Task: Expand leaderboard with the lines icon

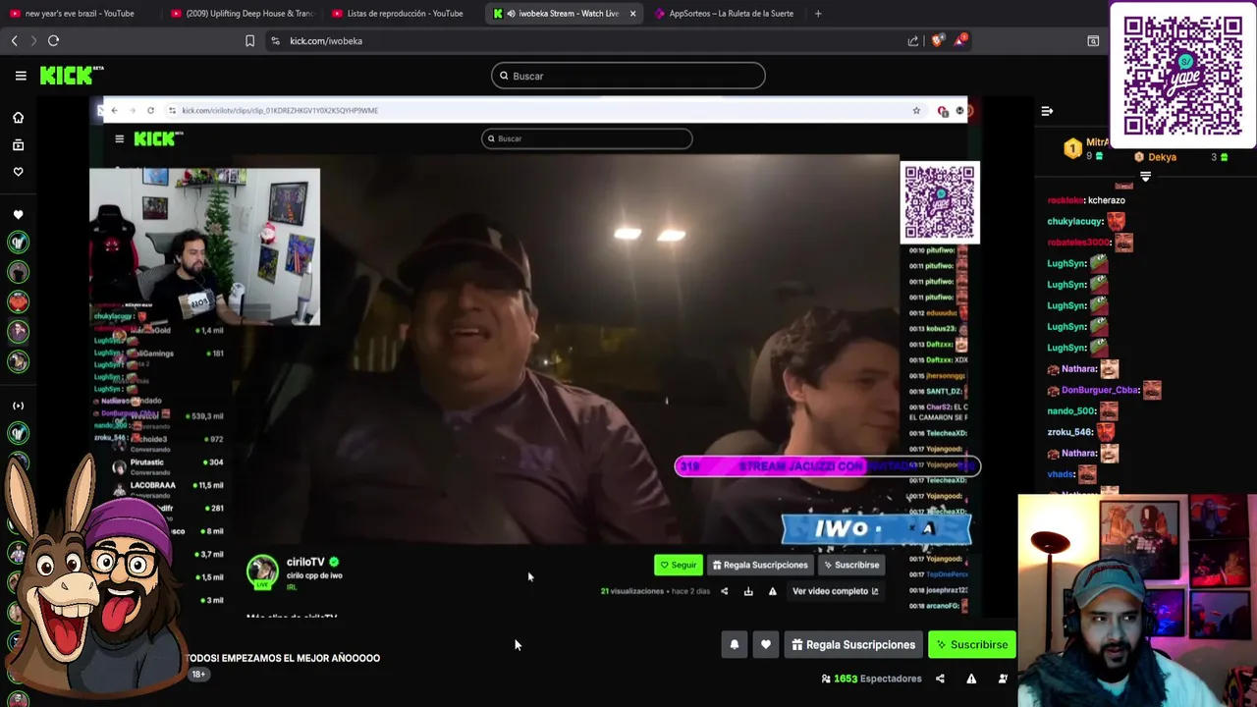Action: pyautogui.click(x=1145, y=177)
